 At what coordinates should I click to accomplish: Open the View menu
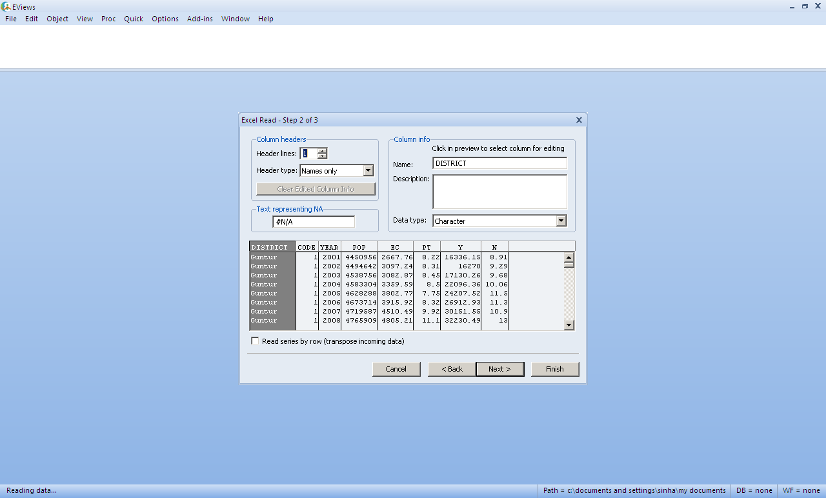tap(85, 19)
